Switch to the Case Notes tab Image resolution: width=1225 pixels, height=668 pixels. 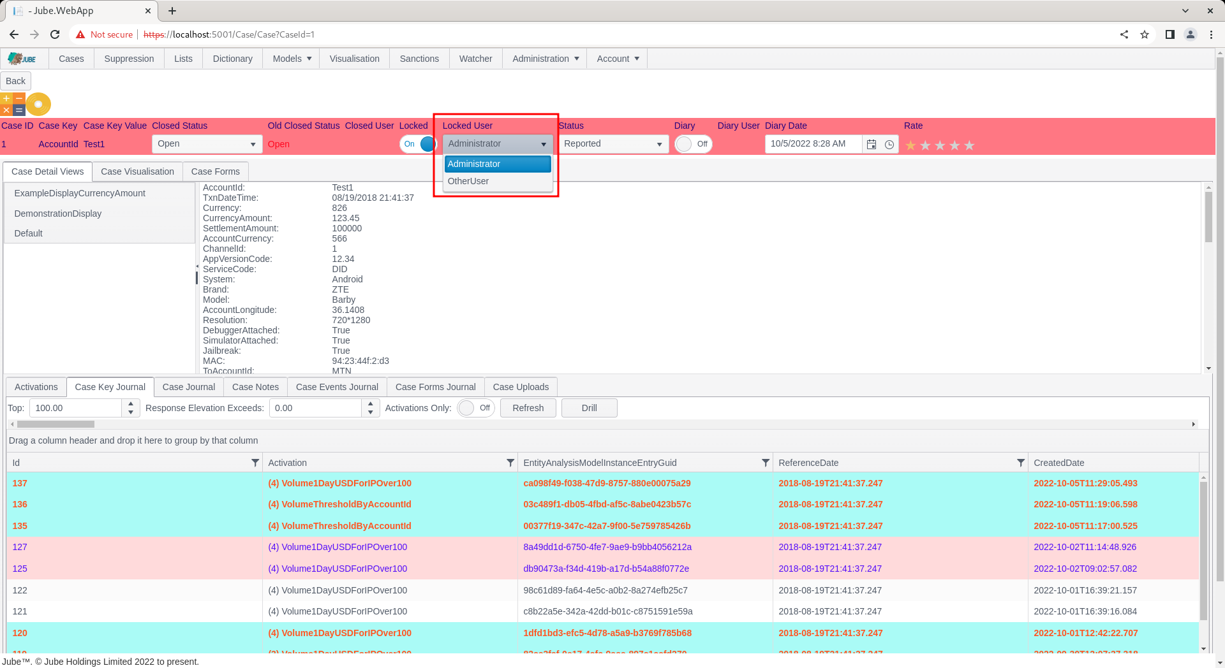point(255,387)
